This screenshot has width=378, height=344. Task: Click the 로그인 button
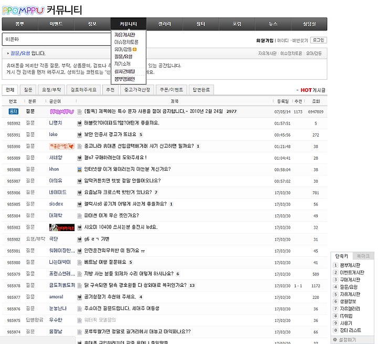[319, 40]
